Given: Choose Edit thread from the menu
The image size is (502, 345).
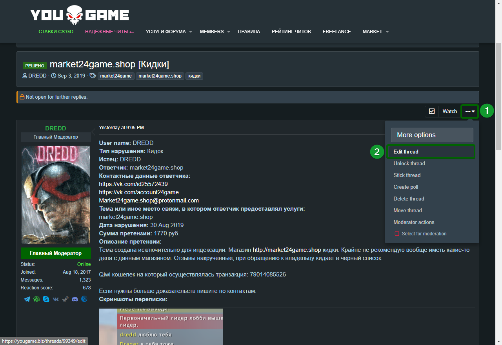Looking at the screenshot, I should click(431, 152).
